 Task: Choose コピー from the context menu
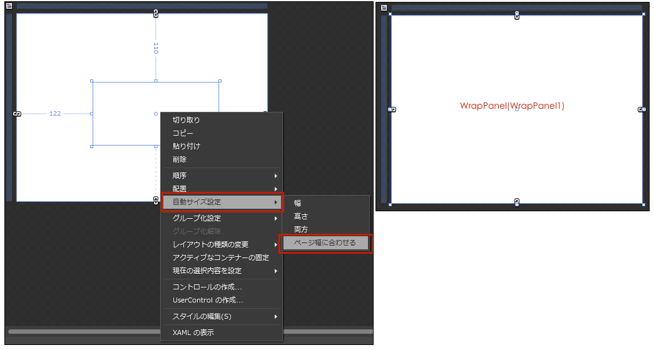click(x=222, y=133)
